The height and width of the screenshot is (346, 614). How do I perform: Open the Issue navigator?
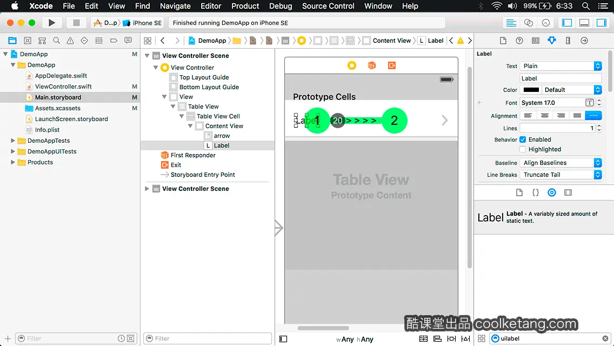(x=70, y=41)
